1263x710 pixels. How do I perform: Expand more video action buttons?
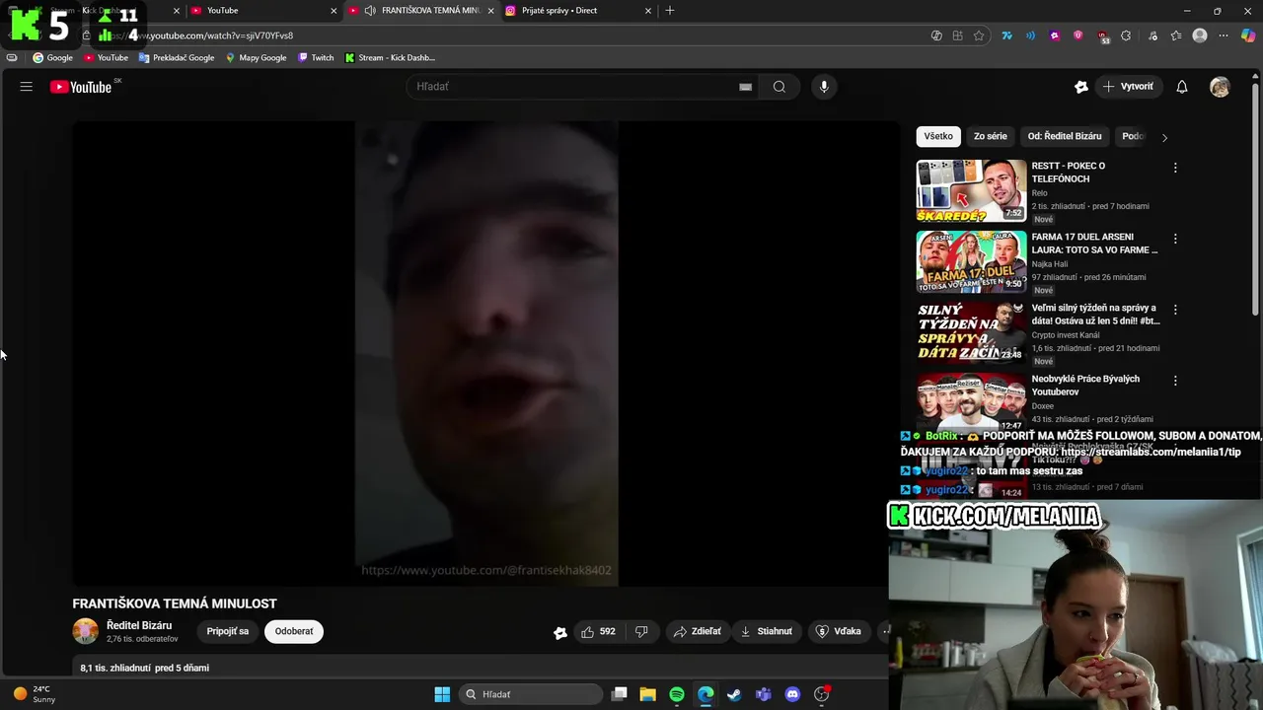pyautogui.click(x=885, y=631)
